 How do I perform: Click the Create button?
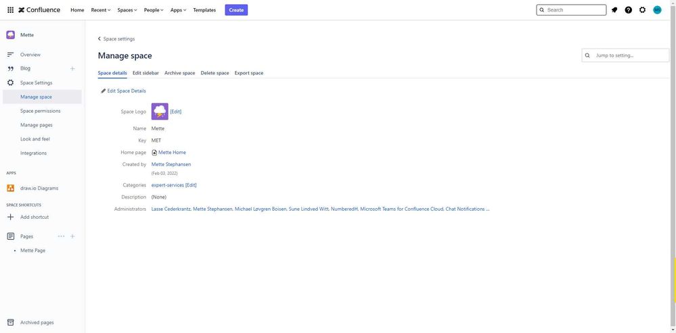236,10
